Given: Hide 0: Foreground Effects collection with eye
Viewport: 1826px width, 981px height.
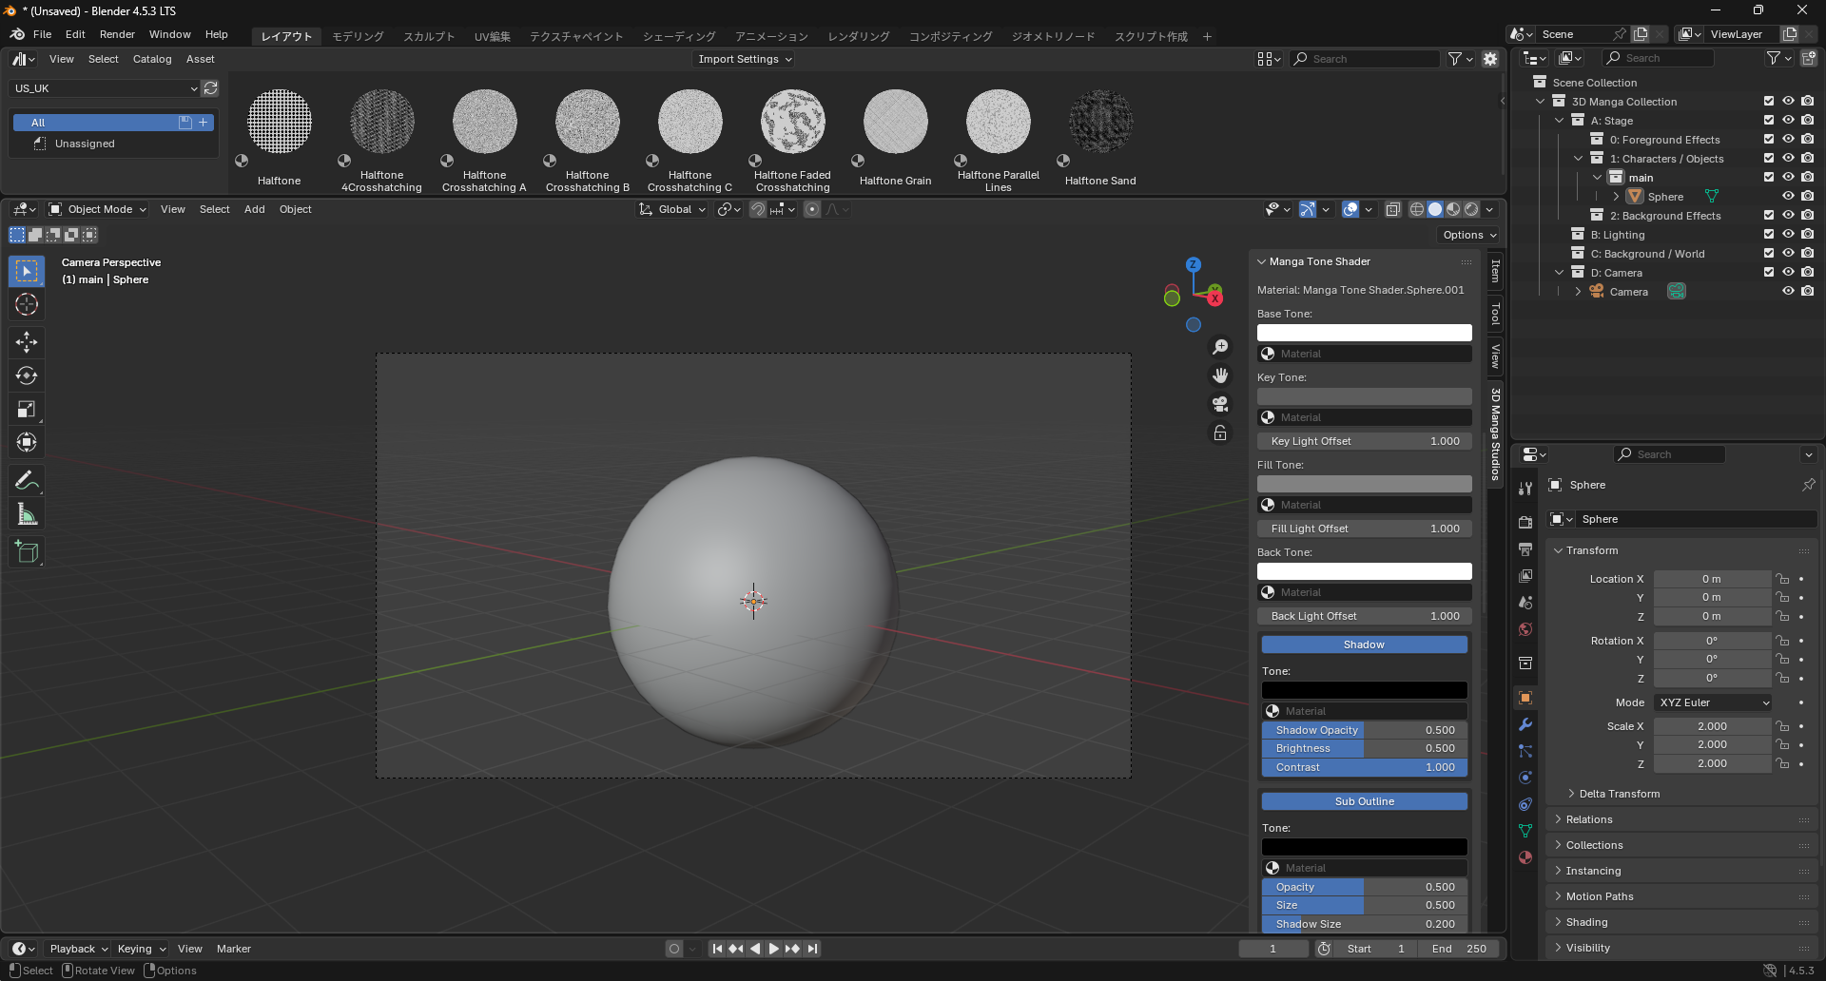Looking at the screenshot, I should 1788,140.
